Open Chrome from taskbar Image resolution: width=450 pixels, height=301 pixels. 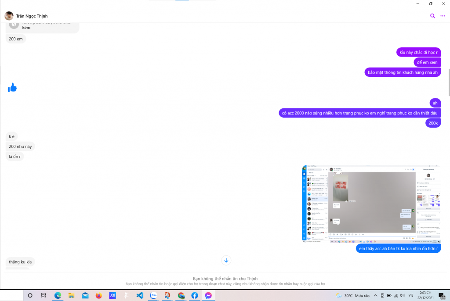point(181,295)
